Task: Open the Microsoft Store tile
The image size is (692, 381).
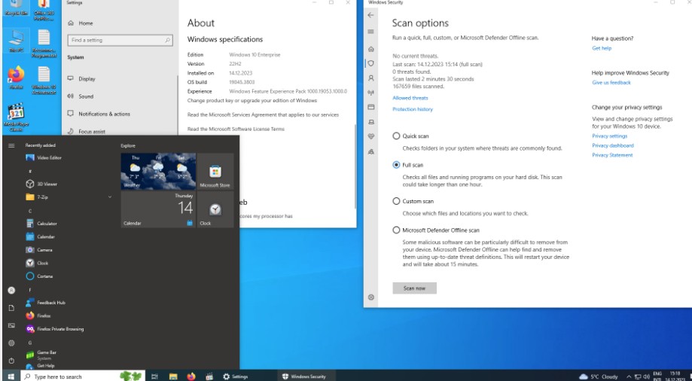Action: [x=215, y=171]
